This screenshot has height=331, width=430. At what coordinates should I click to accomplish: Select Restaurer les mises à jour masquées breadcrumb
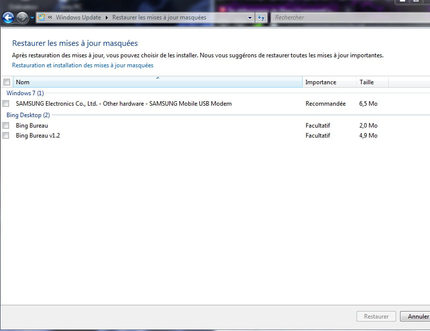point(159,17)
